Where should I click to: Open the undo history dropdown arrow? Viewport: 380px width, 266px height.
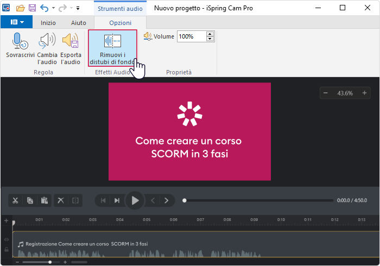[x=53, y=9]
